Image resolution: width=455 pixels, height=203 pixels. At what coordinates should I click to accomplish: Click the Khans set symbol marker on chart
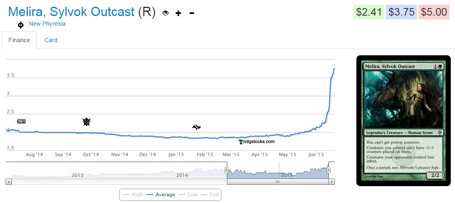[86, 122]
